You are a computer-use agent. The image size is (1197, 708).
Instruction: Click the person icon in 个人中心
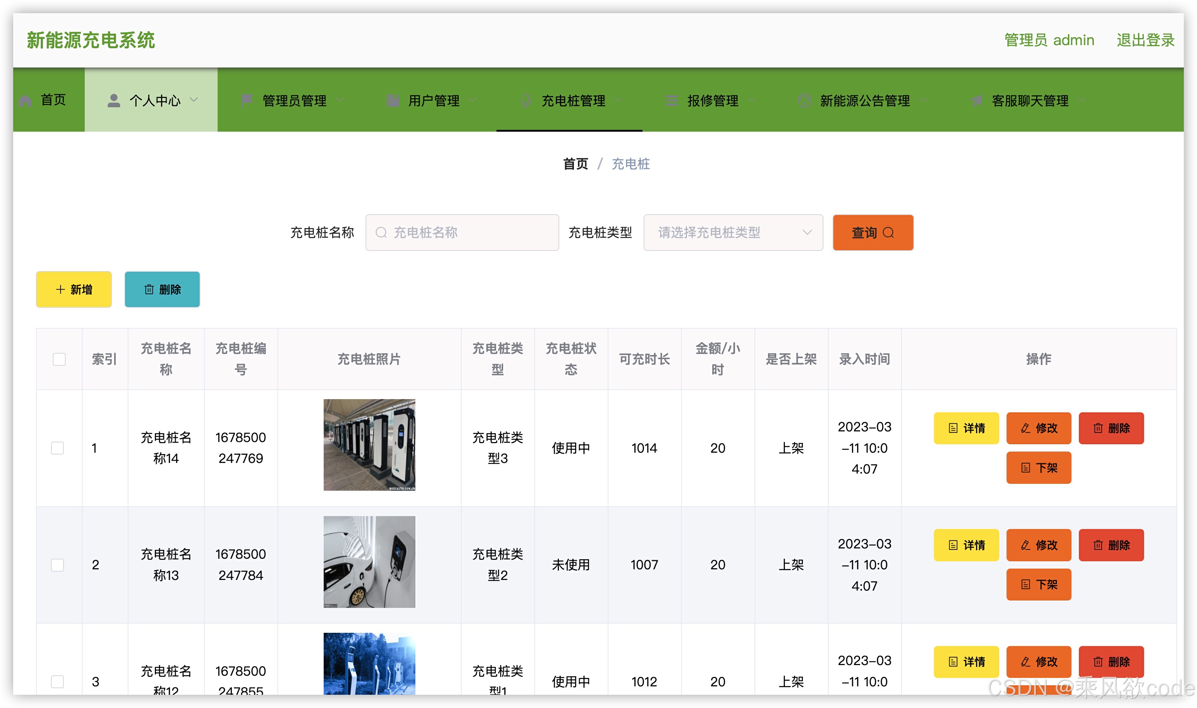tap(113, 100)
